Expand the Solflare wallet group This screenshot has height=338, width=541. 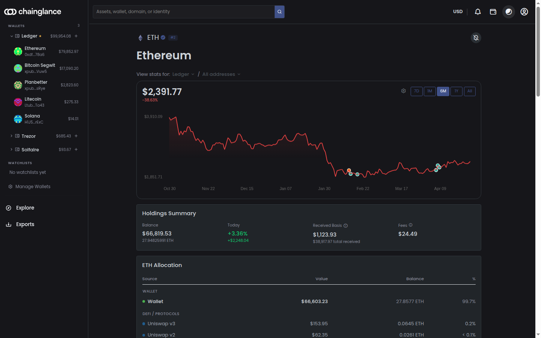(12, 149)
